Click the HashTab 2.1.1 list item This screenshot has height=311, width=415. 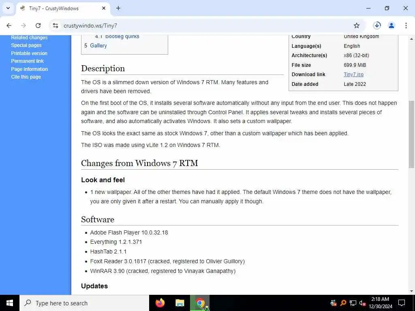108,252
